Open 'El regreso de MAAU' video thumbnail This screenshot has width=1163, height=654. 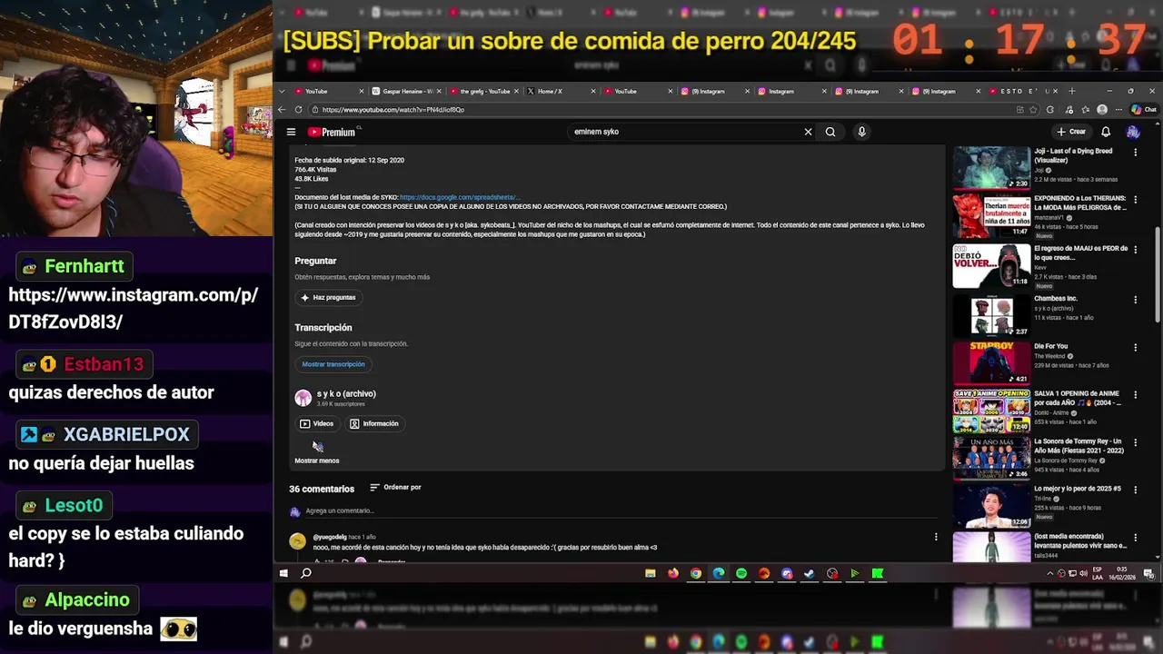(991, 265)
